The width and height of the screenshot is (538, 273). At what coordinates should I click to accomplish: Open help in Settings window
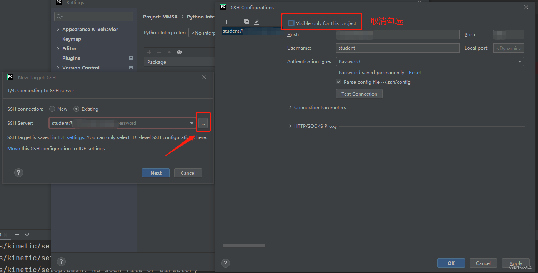pos(61,262)
